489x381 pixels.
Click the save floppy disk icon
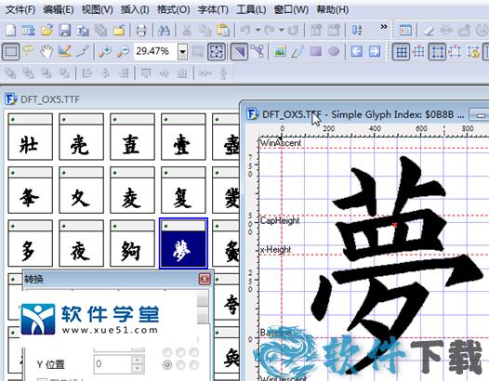click(65, 31)
